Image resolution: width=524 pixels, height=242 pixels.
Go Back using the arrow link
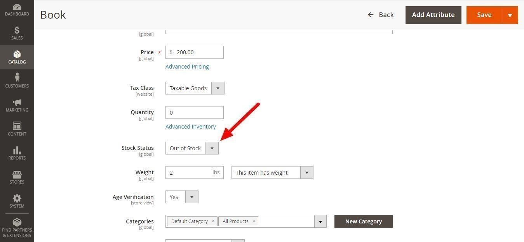381,15
